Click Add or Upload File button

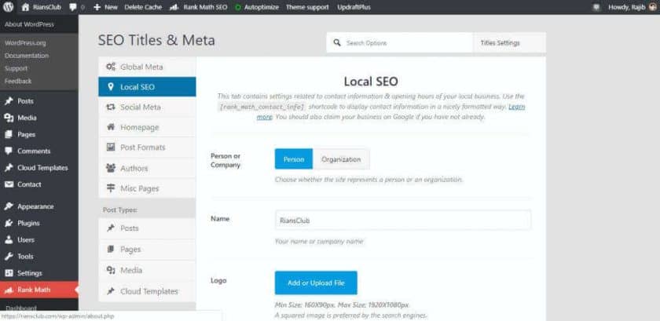pyautogui.click(x=316, y=283)
